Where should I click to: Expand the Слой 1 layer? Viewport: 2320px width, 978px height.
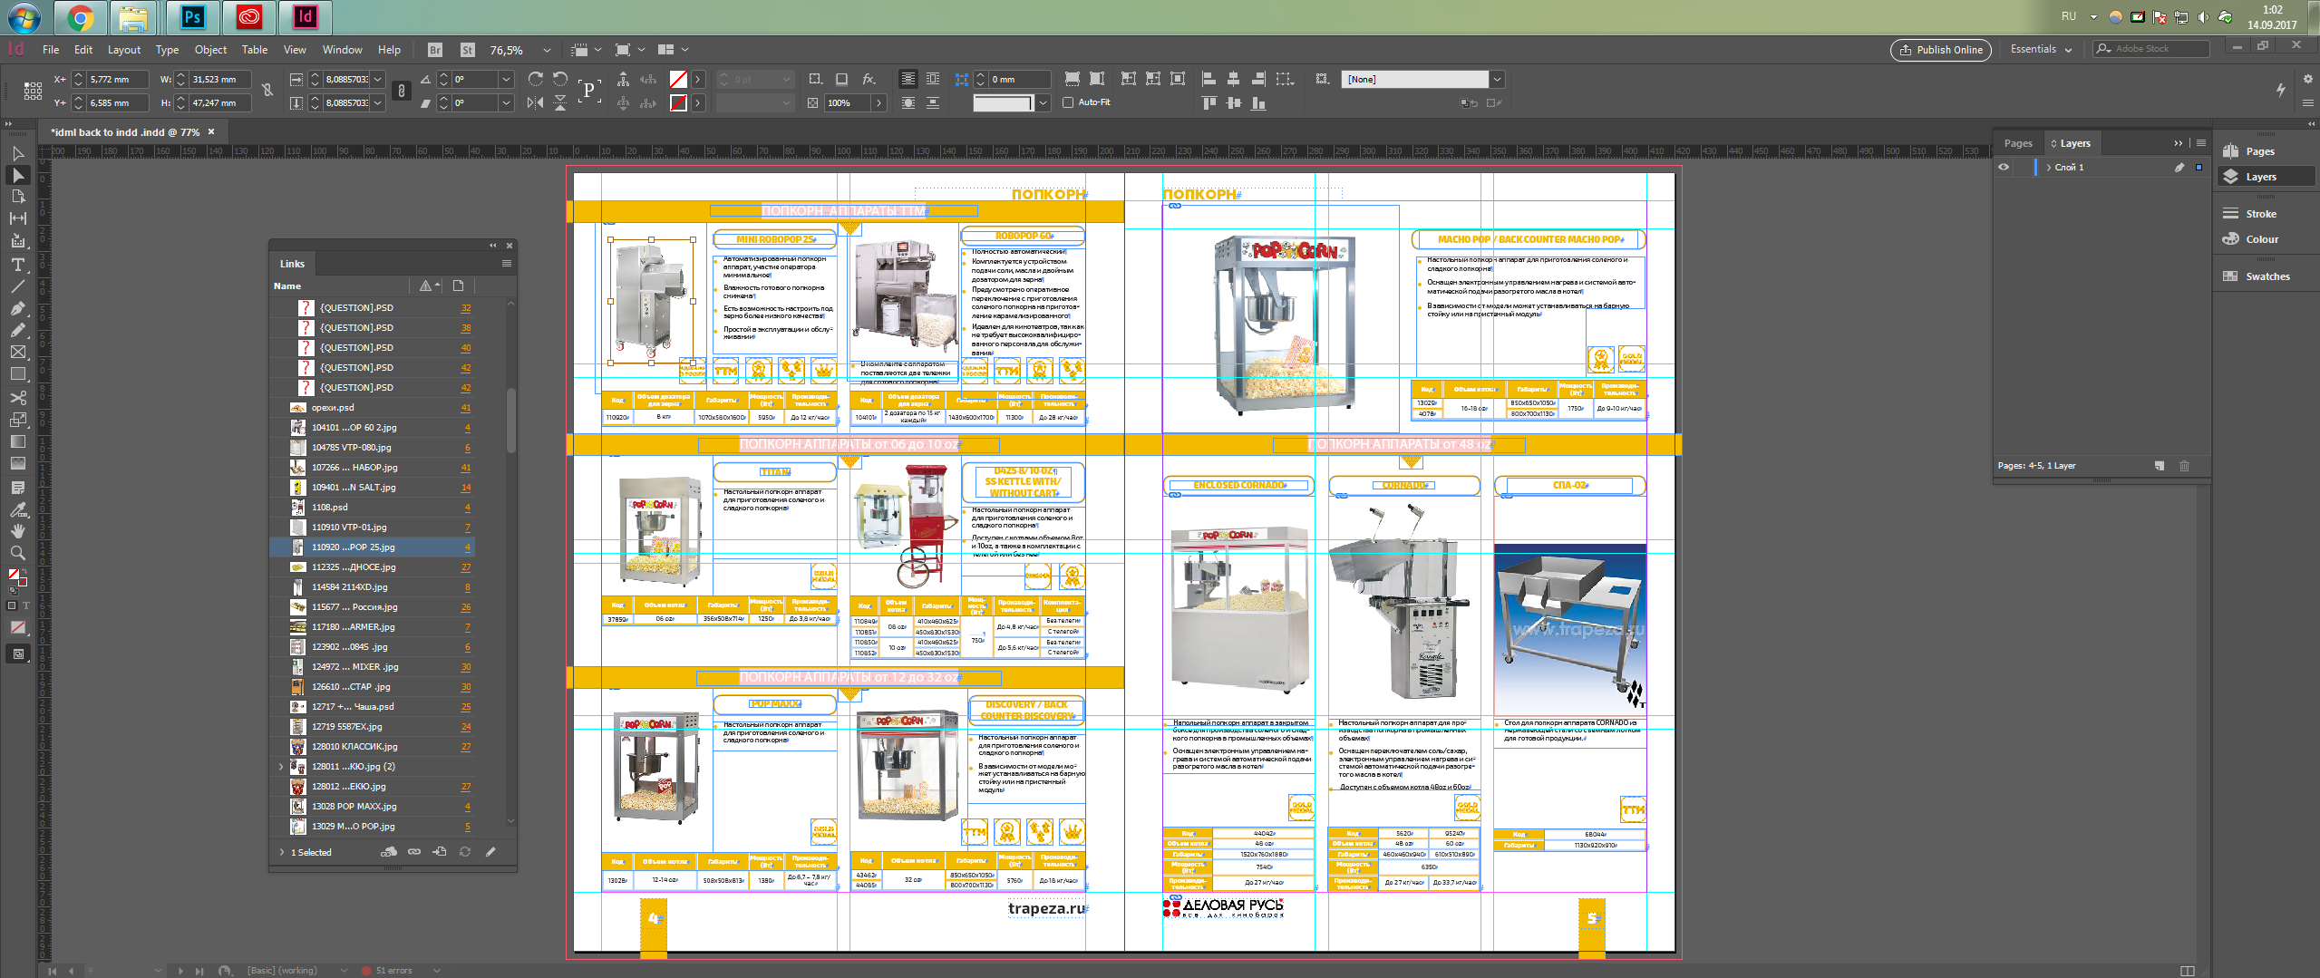2049,167
